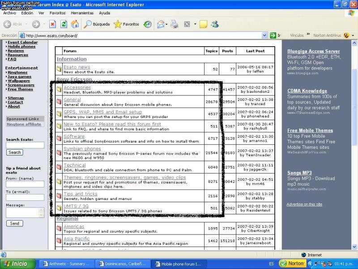Click the From (name) input field

(25, 184)
